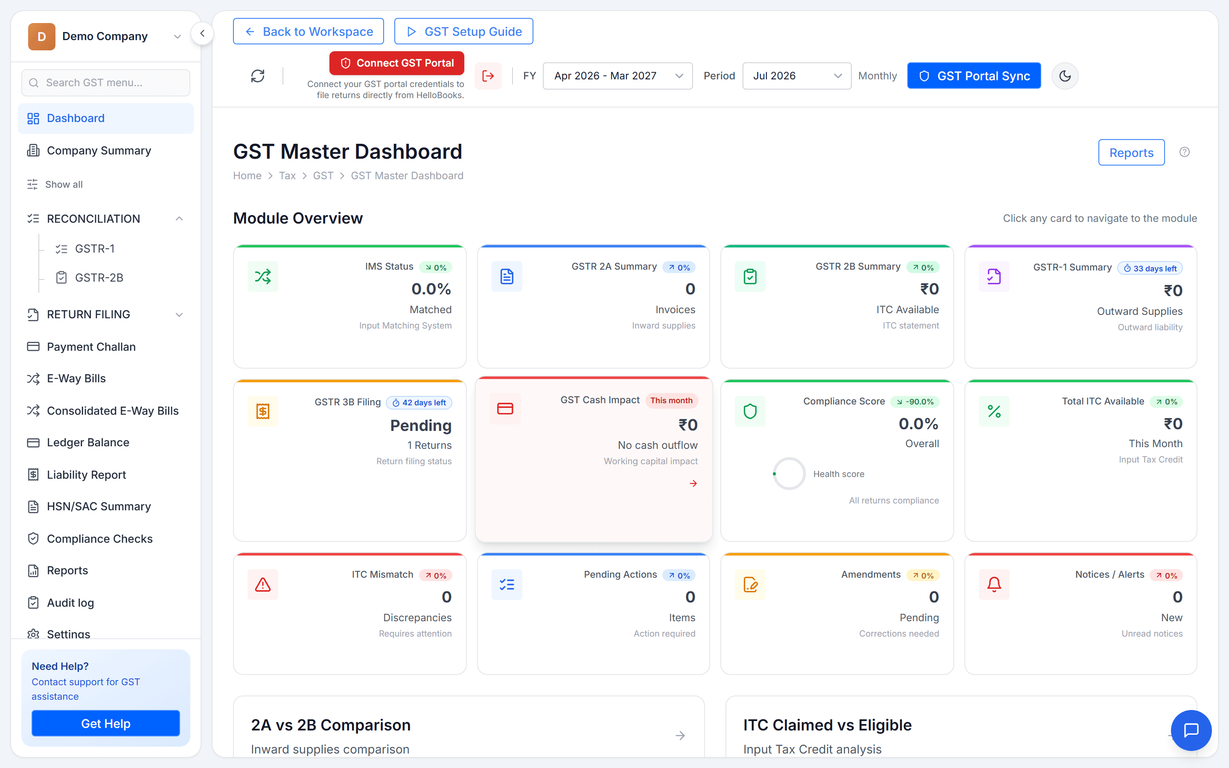This screenshot has width=1229, height=768.
Task: Click the Pending Actions checklist icon
Action: pyautogui.click(x=507, y=585)
